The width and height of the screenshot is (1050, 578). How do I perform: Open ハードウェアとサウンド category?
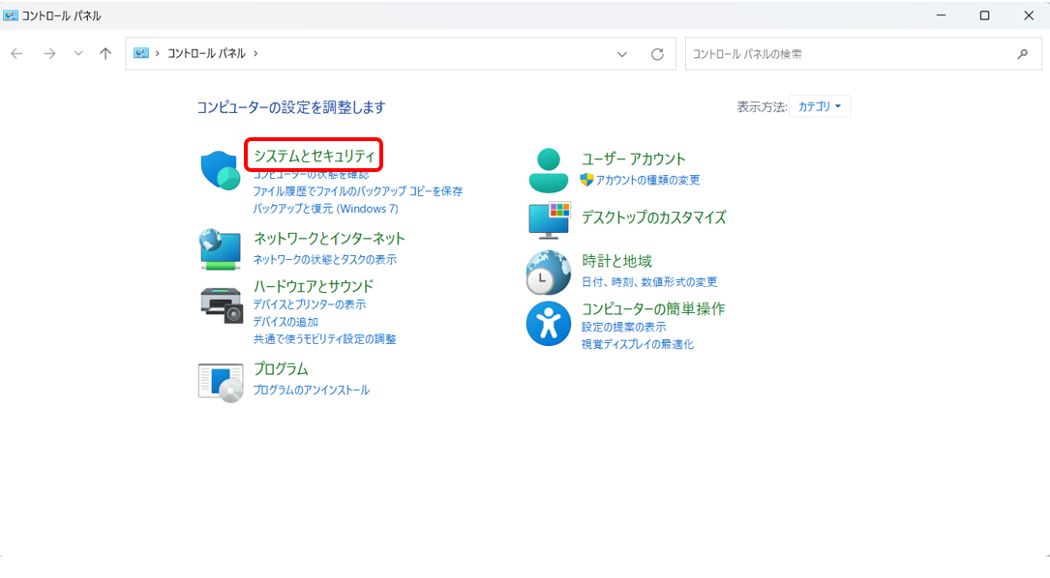point(314,286)
